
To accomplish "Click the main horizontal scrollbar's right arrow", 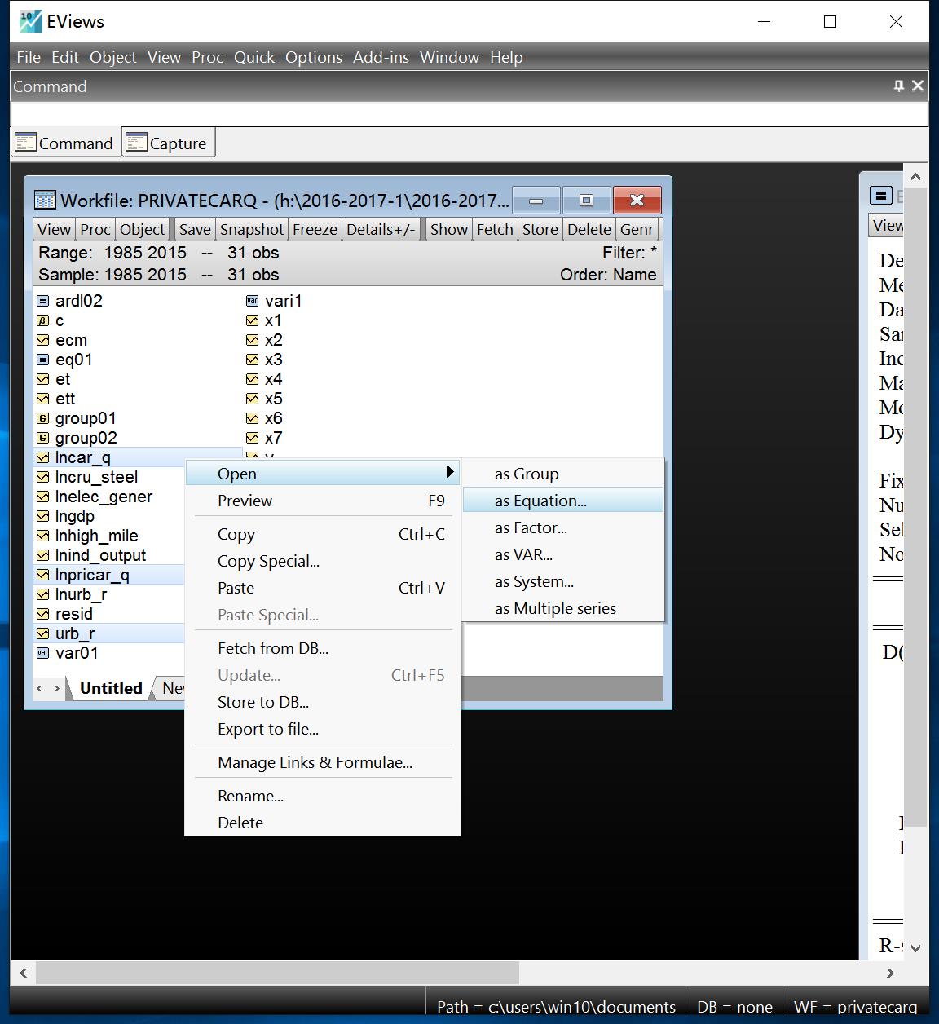I will coord(890,973).
